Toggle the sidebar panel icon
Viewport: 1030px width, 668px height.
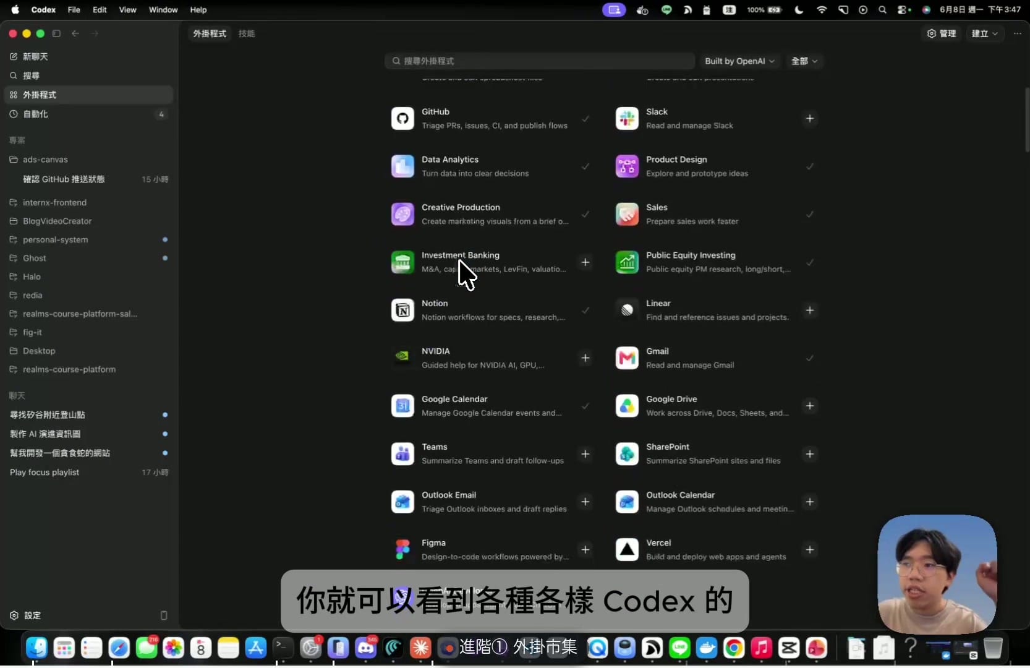click(56, 33)
